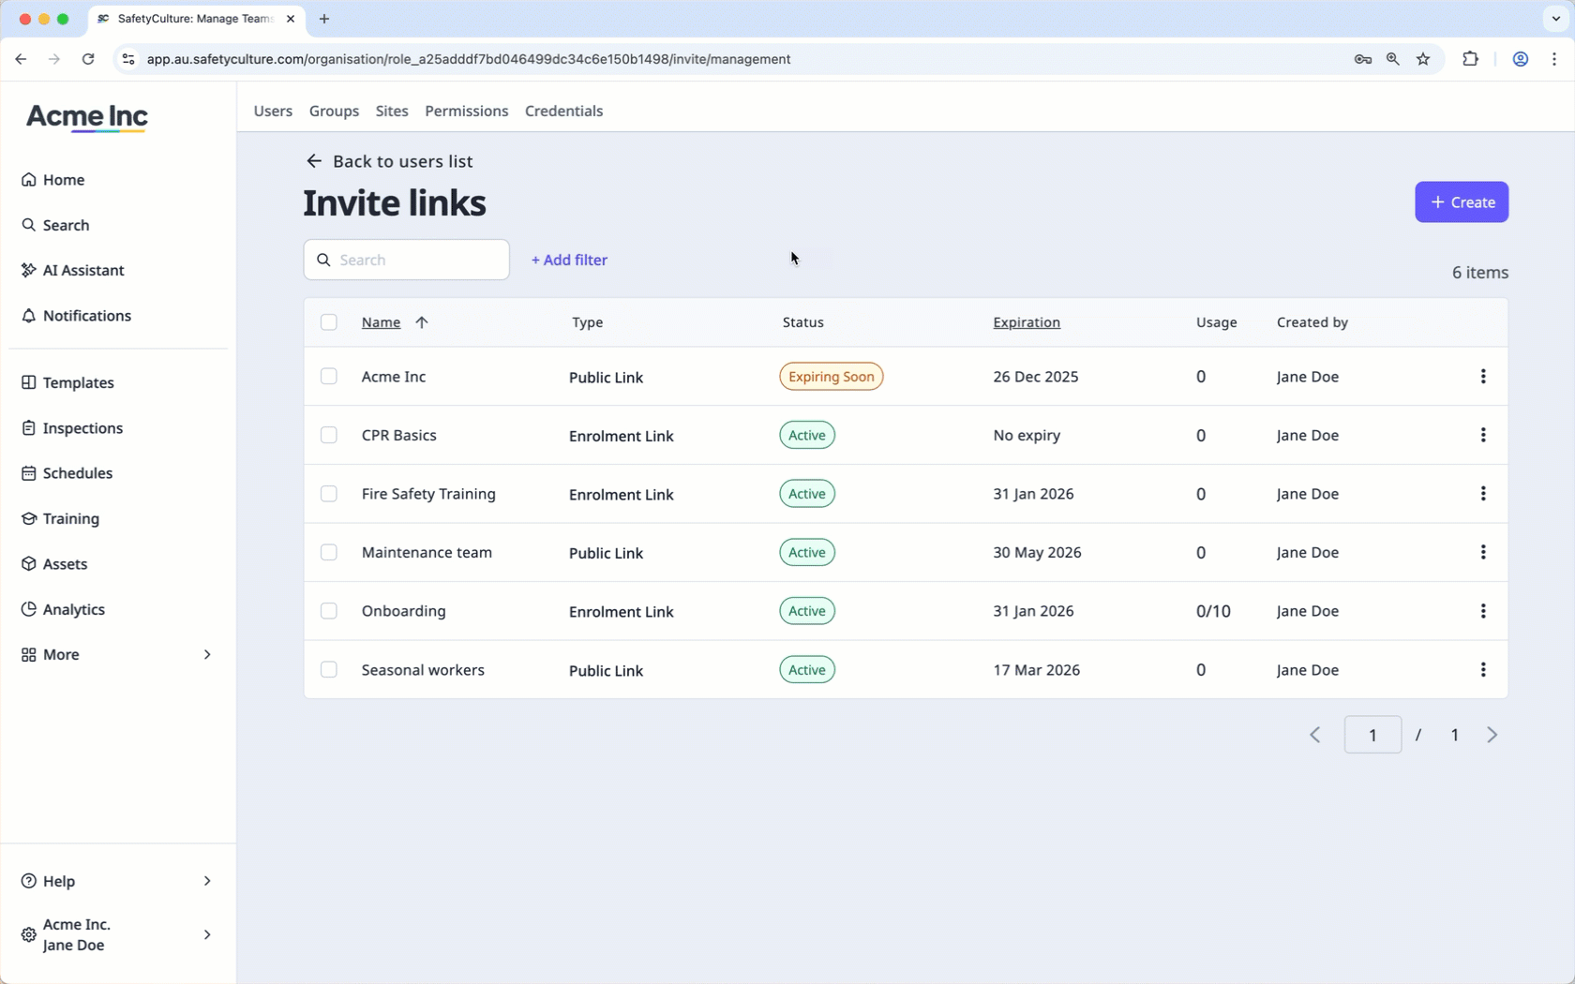
Task: Click the browser zoom magnifier icon
Action: click(1393, 59)
